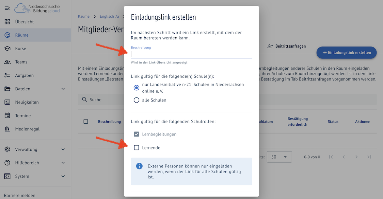Expand the Hilfebereich submenu chevron
383x199 pixels.
63,163
